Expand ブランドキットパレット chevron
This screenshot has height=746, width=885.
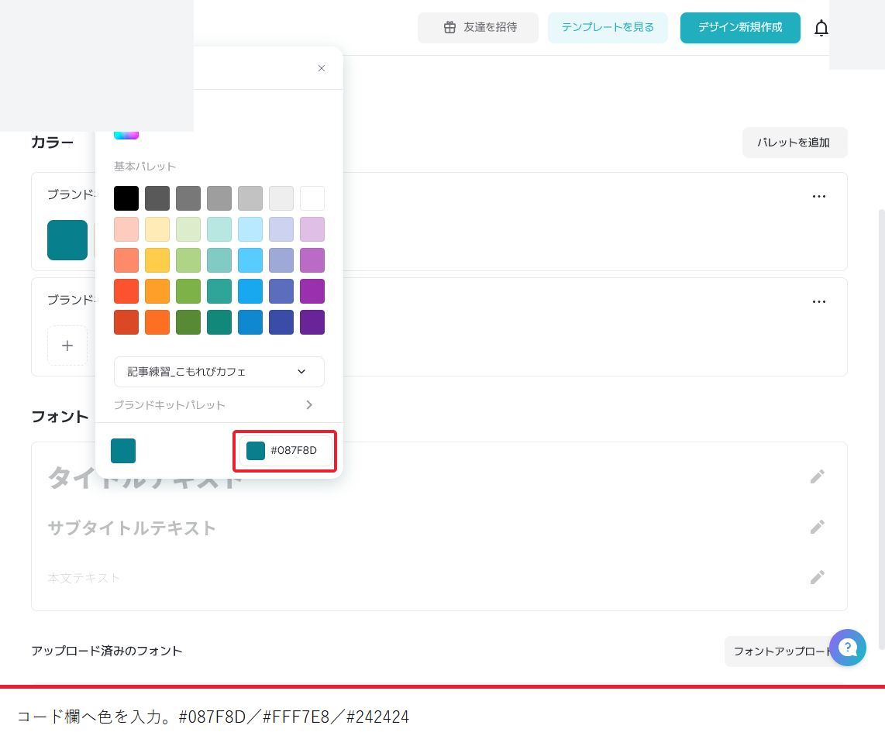308,405
